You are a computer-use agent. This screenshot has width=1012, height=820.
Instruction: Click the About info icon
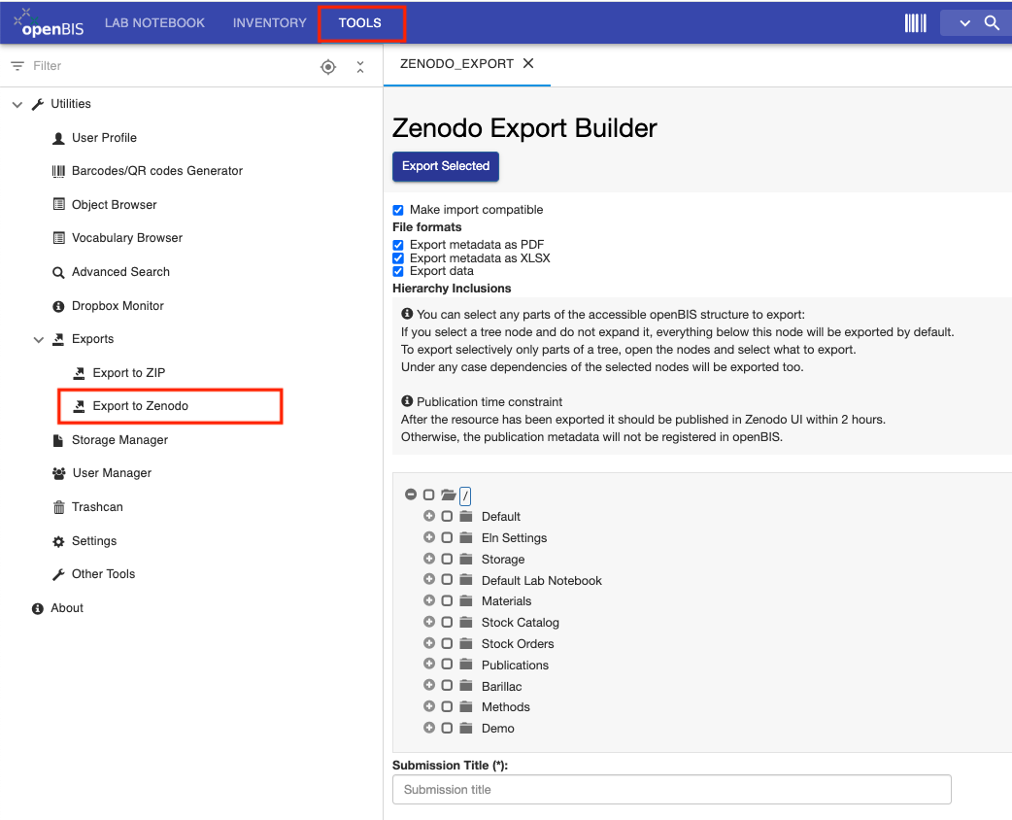pos(38,608)
